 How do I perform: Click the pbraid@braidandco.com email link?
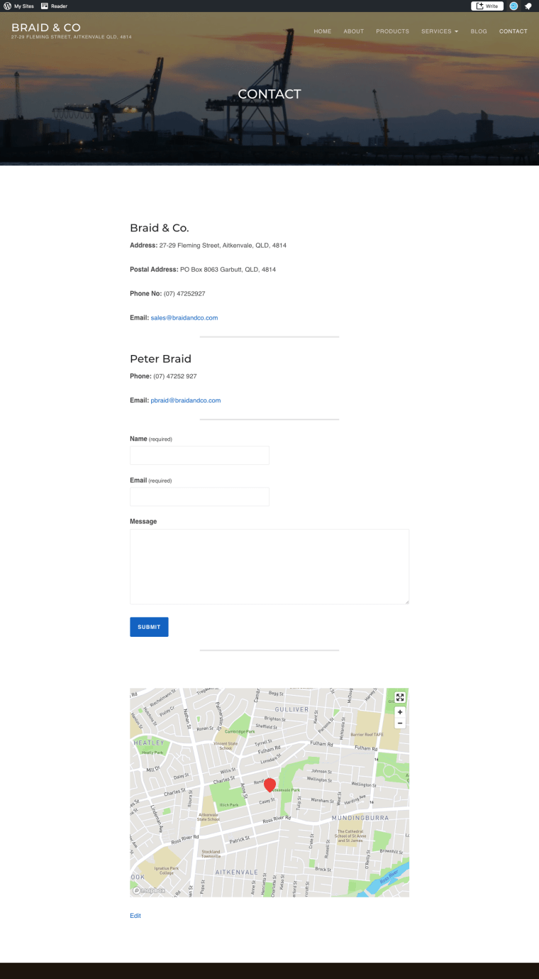point(186,400)
